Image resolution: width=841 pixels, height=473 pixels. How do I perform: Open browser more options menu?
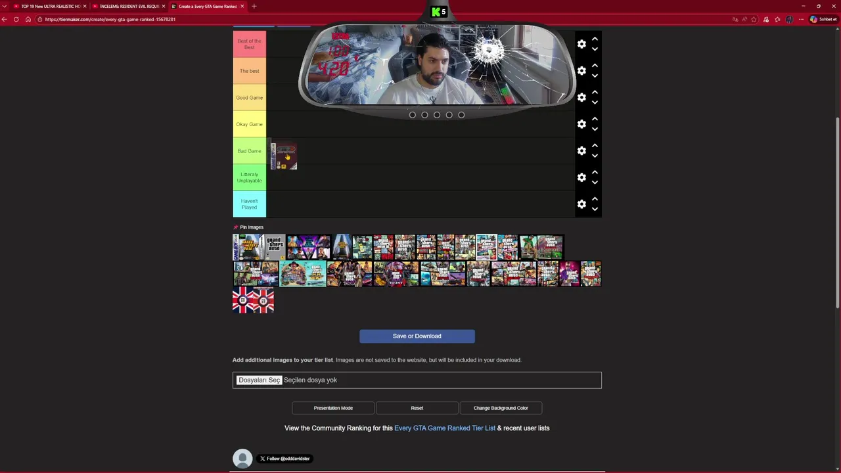(x=802, y=19)
